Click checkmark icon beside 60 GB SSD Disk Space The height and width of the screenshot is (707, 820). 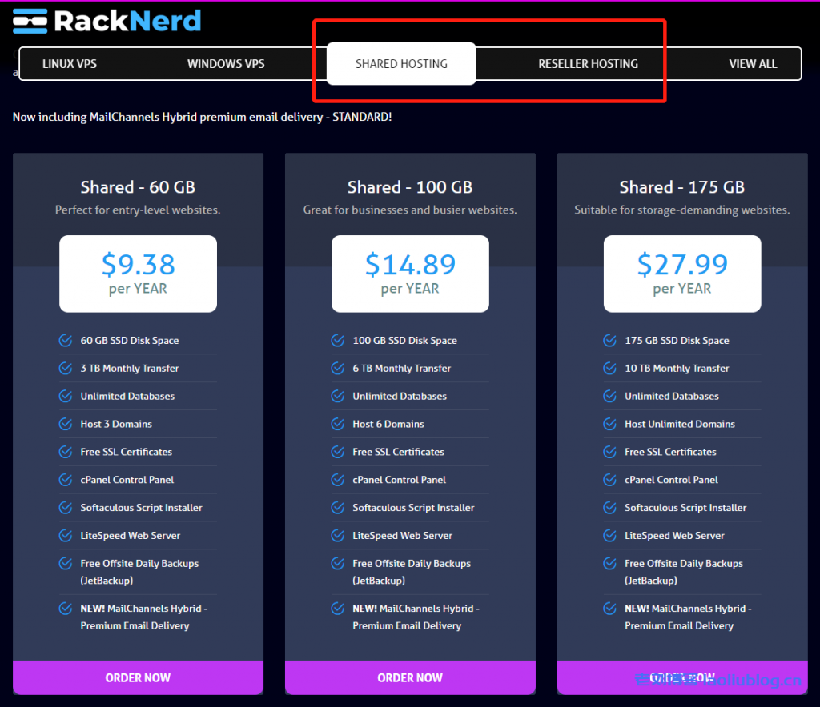coord(66,341)
